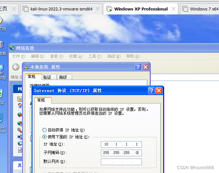Switch to Windows XP Professional VM tab
Viewport: 219px width, 173px height.
tap(141, 9)
